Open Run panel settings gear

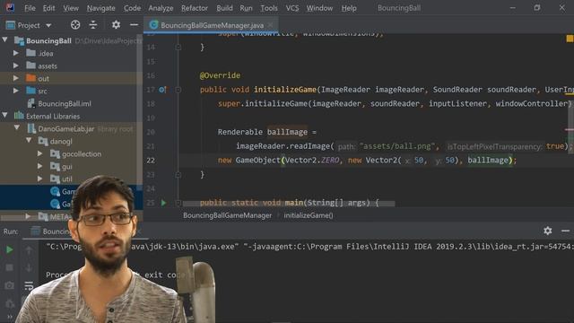coord(548,231)
